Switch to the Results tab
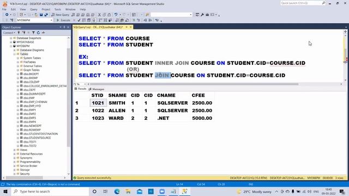This screenshot has height=196, width=349. [80, 89]
